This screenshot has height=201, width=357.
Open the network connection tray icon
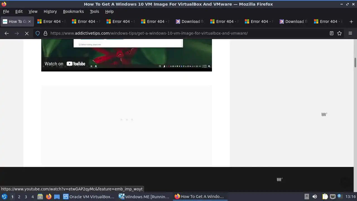pyautogui.click(x=332, y=197)
